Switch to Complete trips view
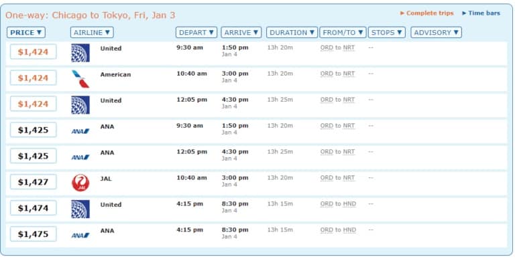 (427, 13)
